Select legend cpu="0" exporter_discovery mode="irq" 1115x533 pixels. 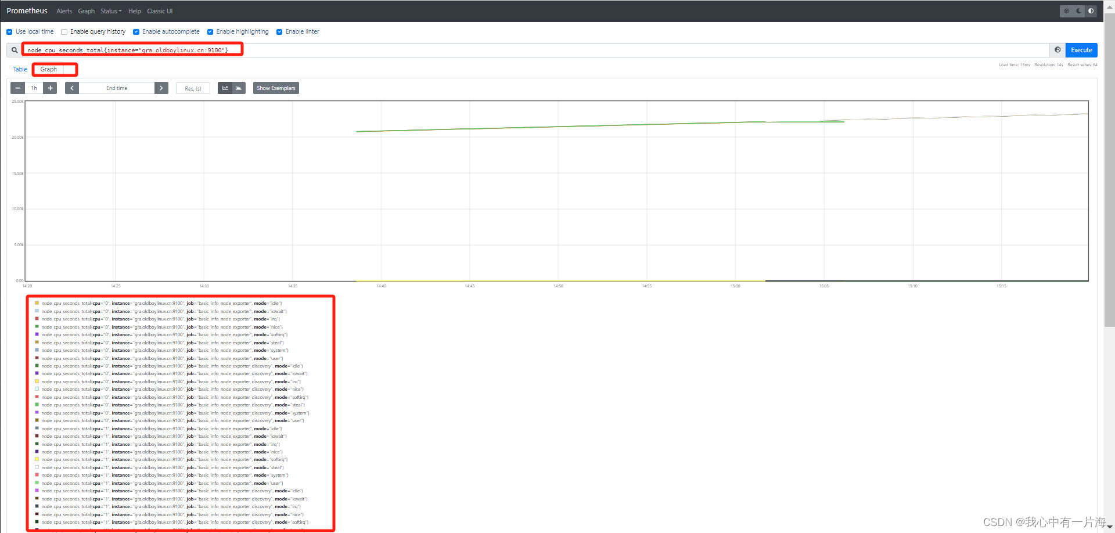tap(168, 381)
